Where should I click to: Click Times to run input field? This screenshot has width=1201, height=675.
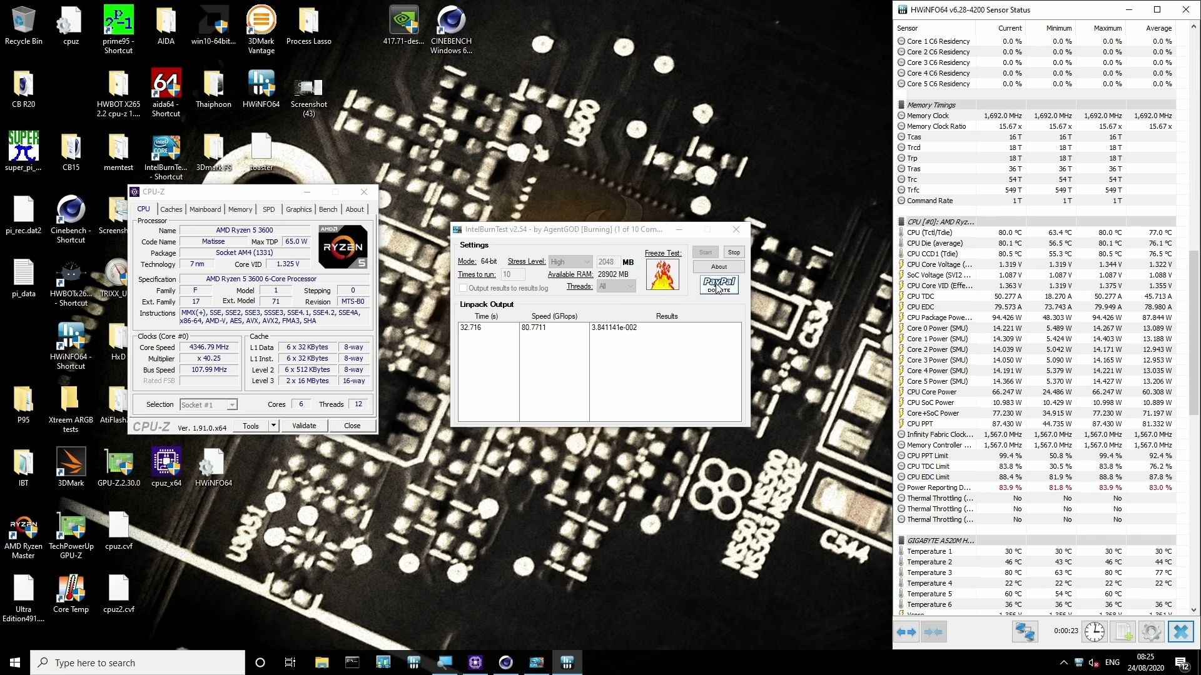(512, 274)
